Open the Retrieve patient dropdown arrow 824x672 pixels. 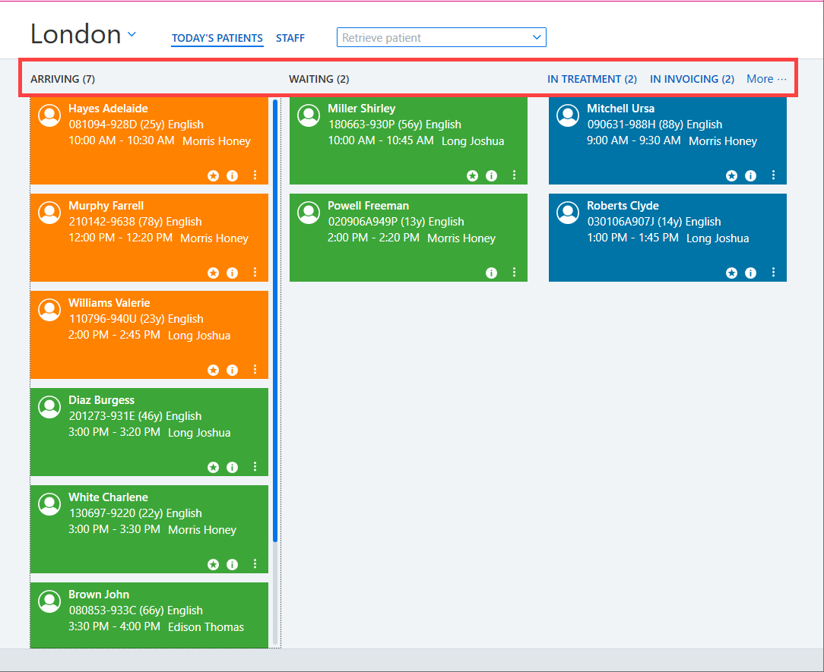[x=537, y=37]
